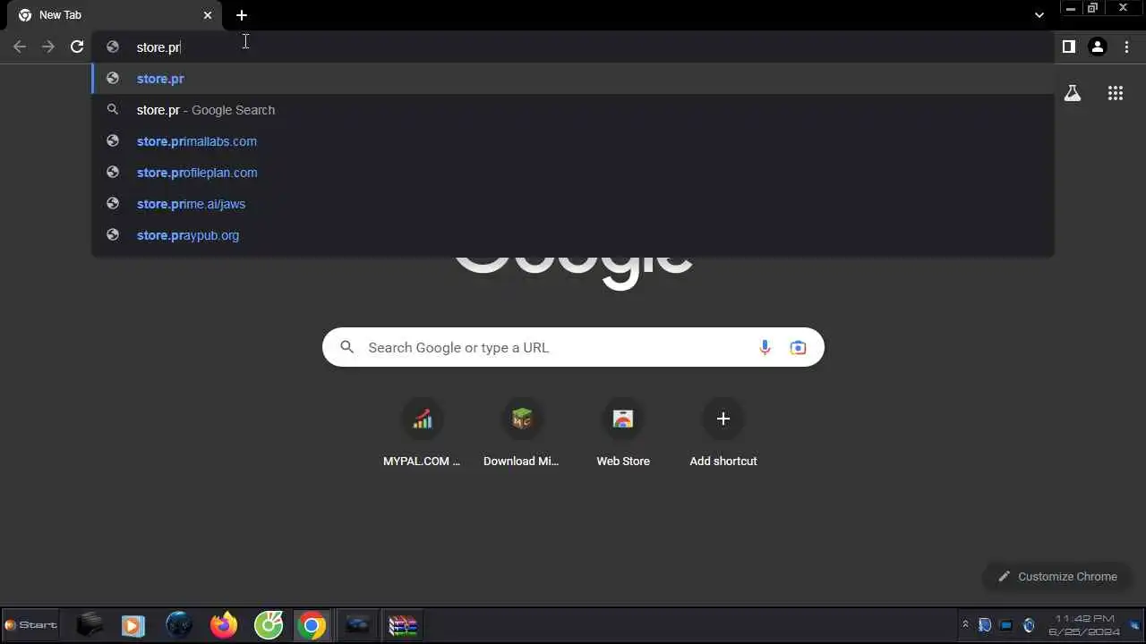Open the media player taskbar icon
This screenshot has width=1146, height=644.
133,625
